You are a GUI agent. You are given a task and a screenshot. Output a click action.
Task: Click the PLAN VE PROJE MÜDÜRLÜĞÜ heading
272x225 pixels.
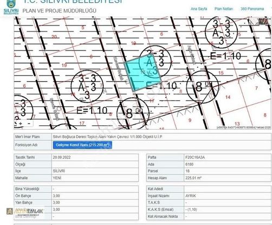click(60, 11)
